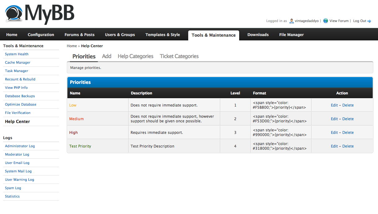Click the Log Out arrow icon
Viewport: 378px width, 214px height.
coord(369,21)
